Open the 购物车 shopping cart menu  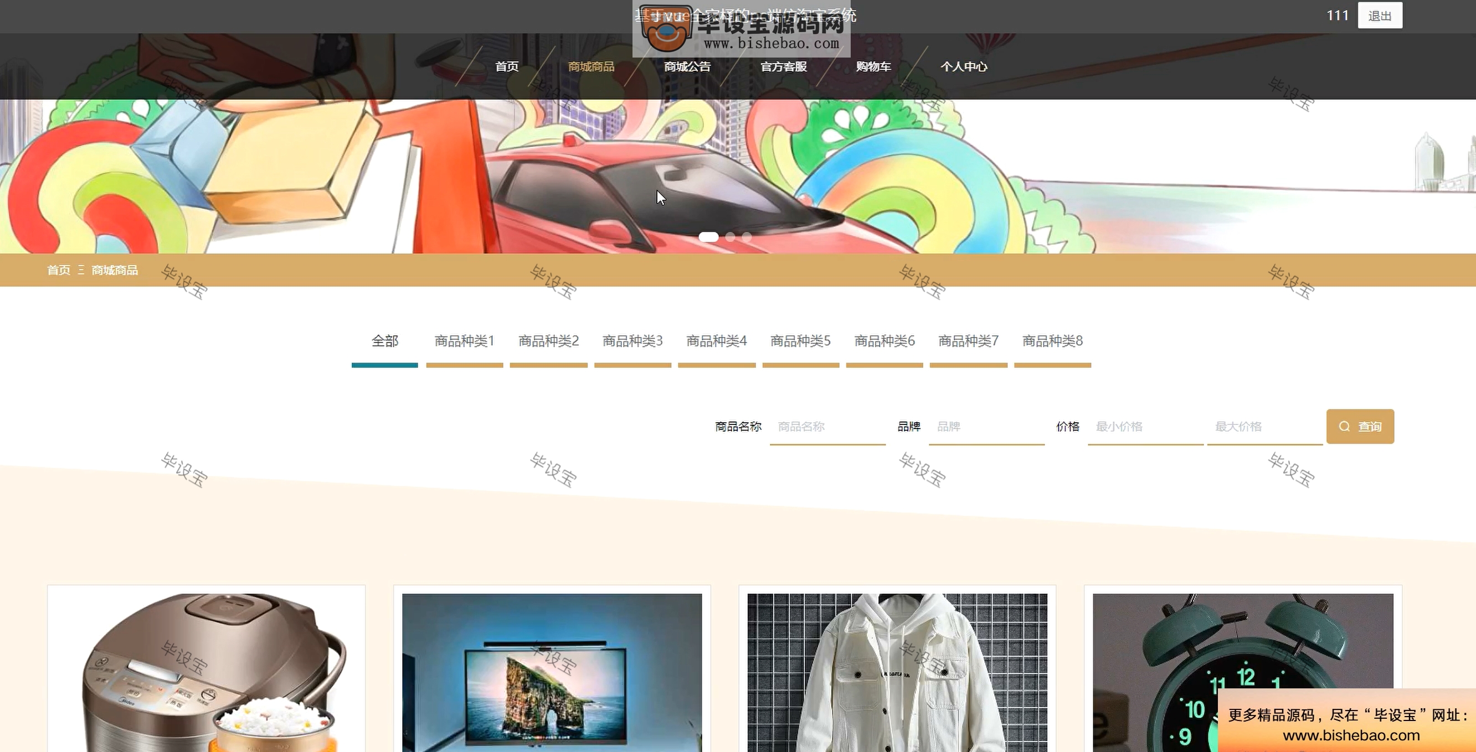coord(873,66)
